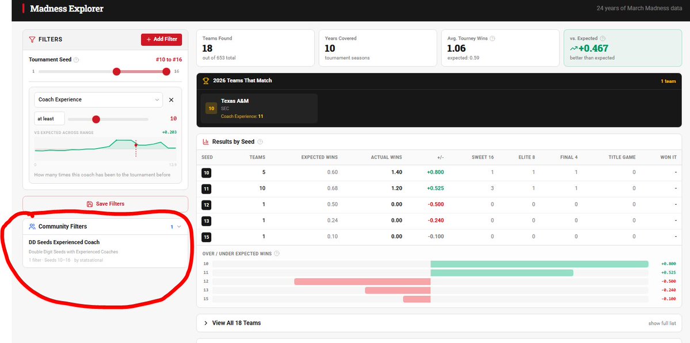Click the show full list link
The width and height of the screenshot is (690, 343).
662,323
